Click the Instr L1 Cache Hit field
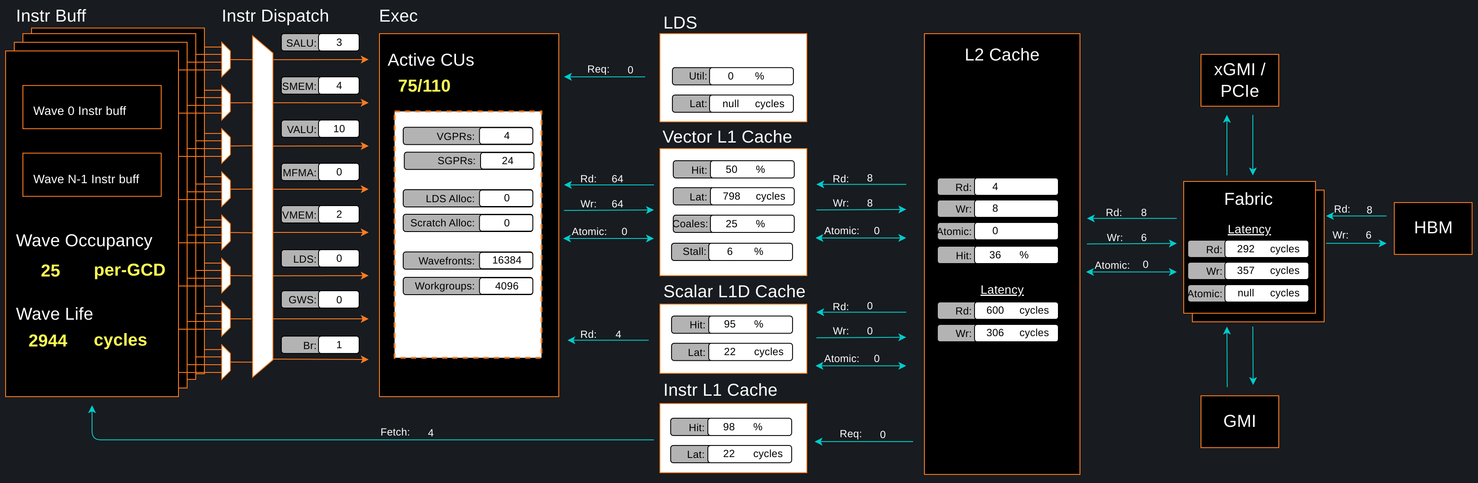 [x=749, y=427]
